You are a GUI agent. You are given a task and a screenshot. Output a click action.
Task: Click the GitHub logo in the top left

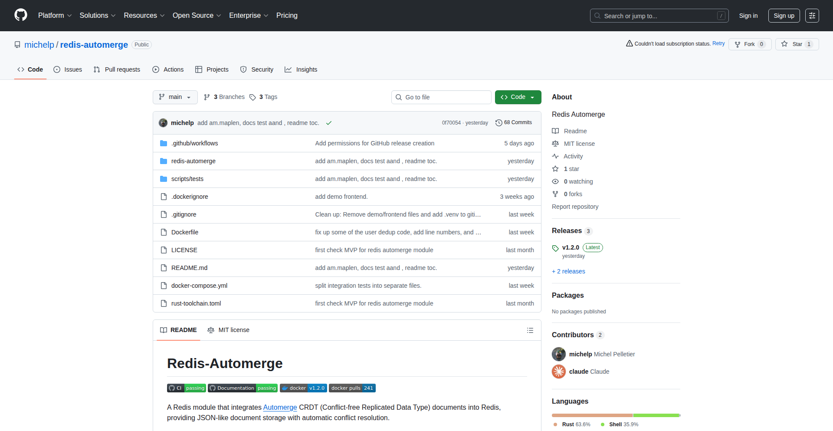pyautogui.click(x=20, y=15)
